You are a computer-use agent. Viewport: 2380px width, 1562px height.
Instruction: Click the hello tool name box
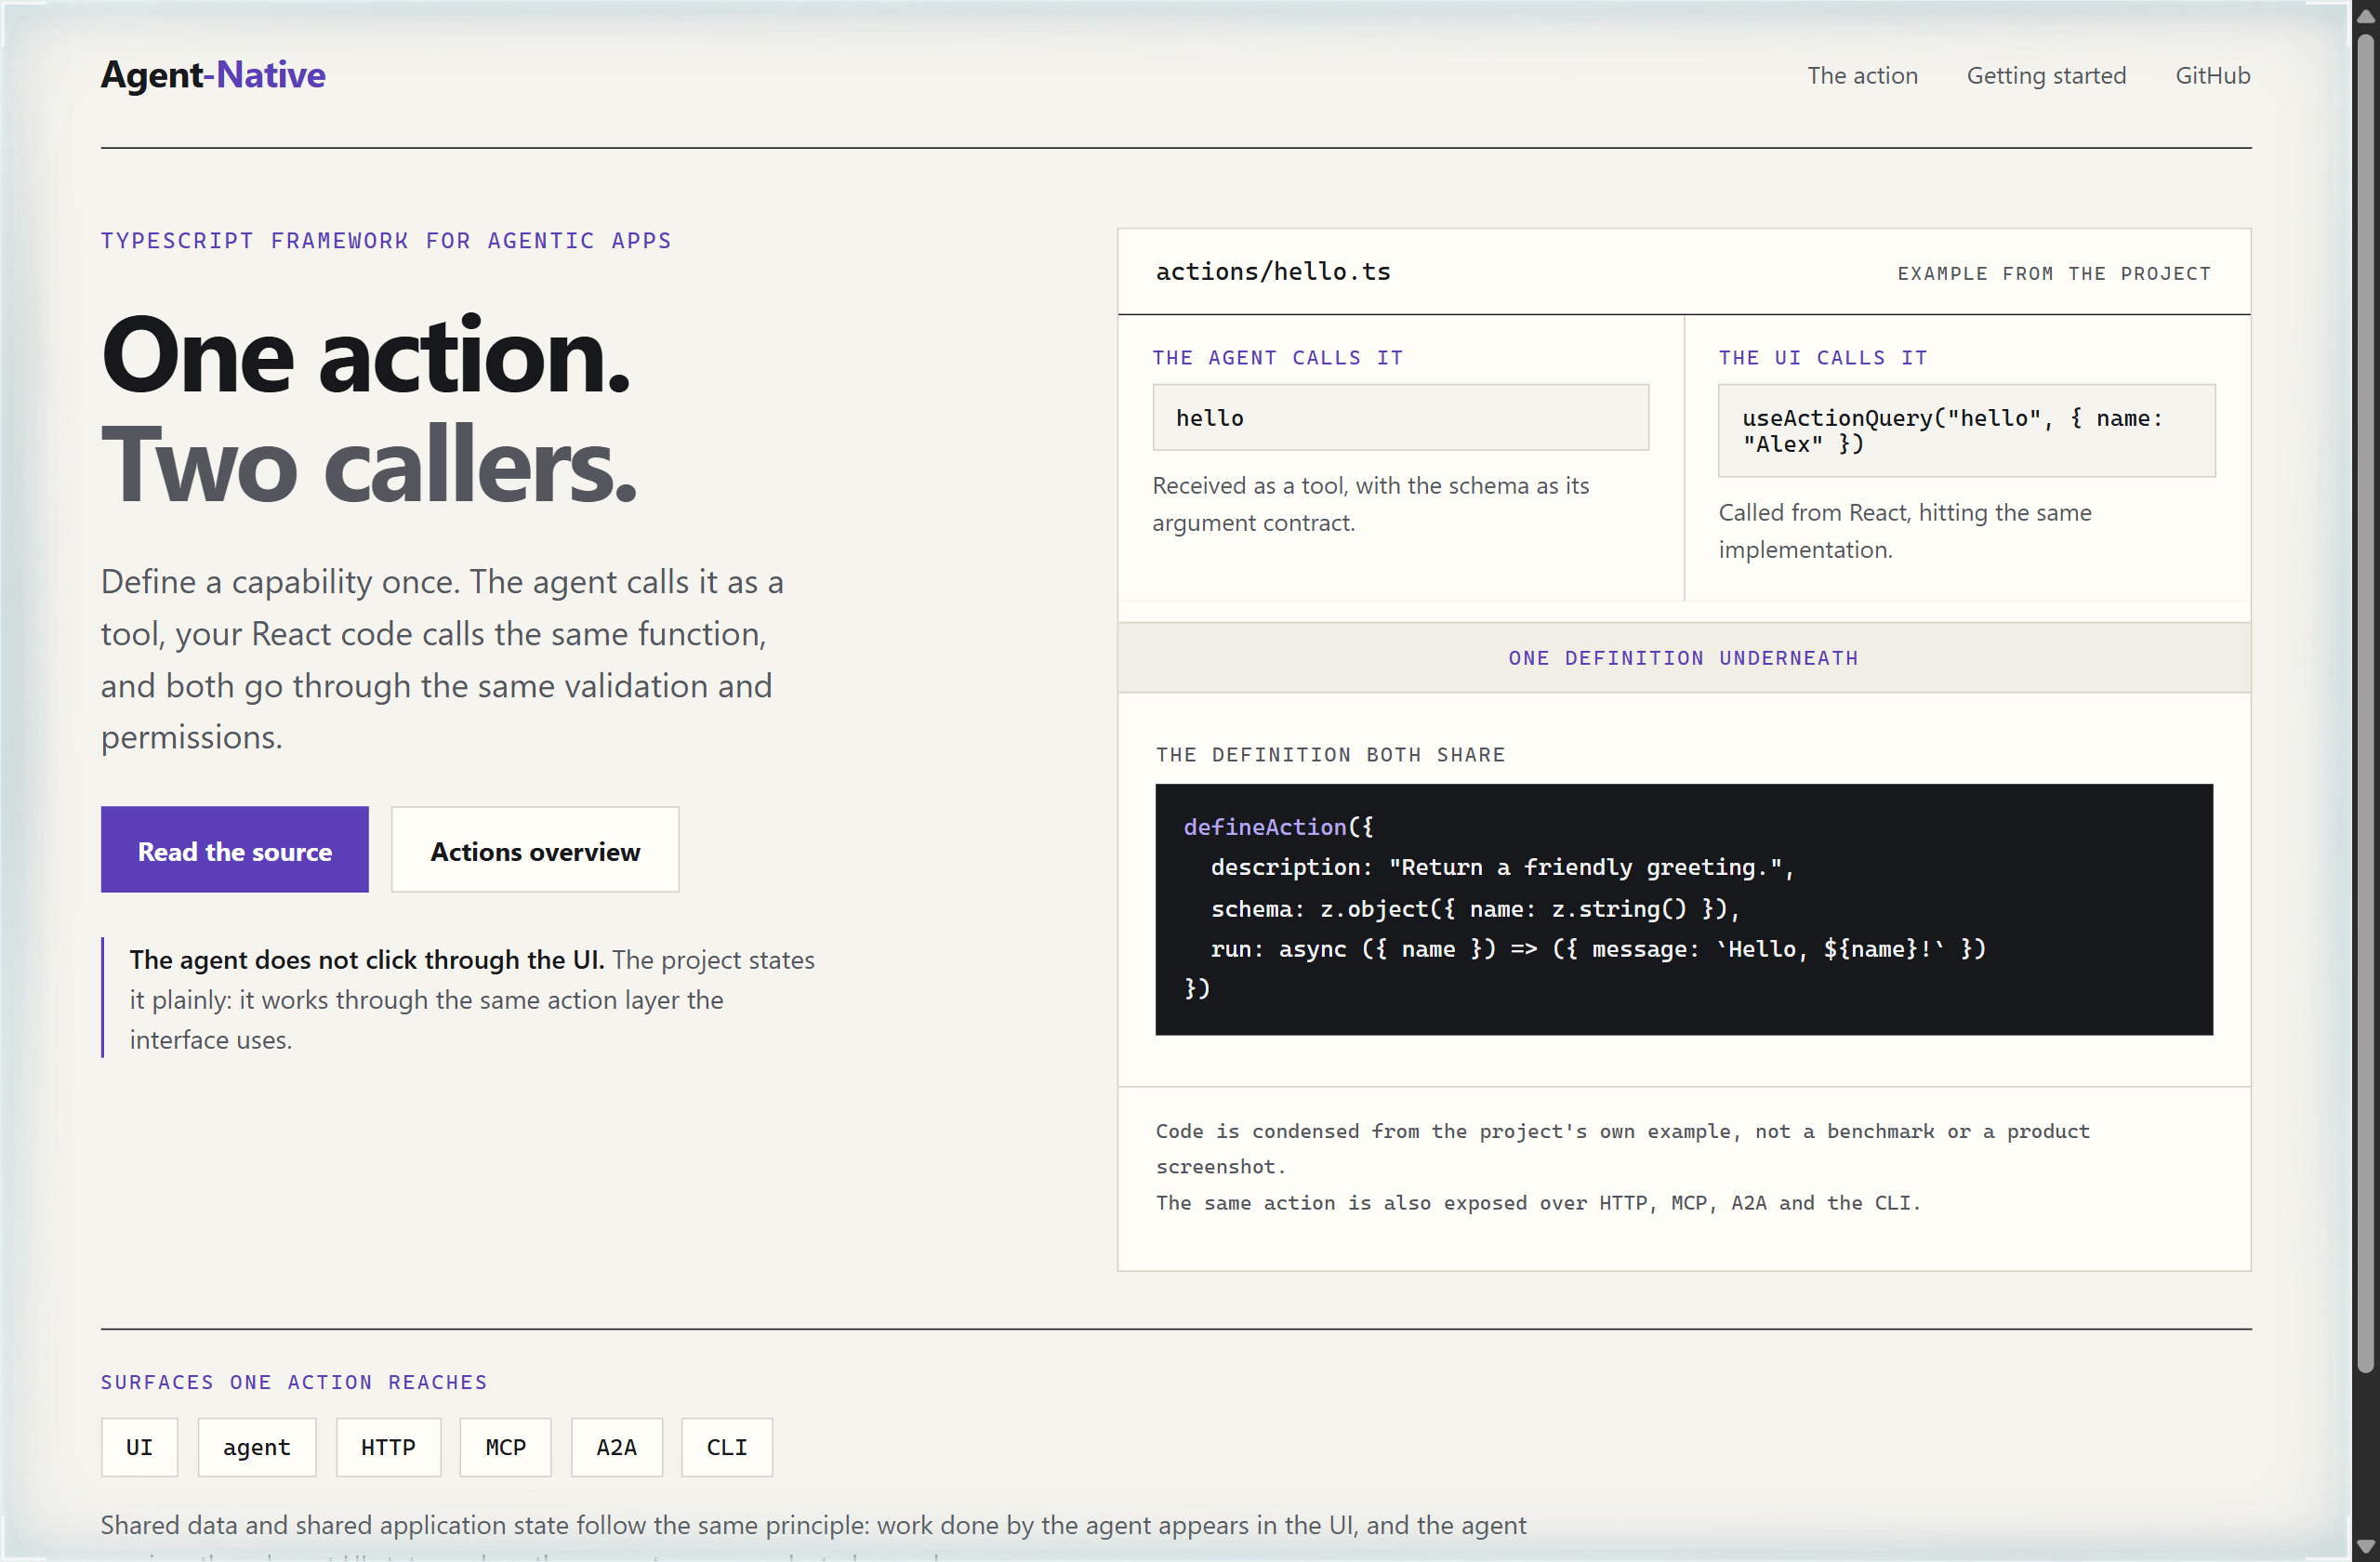1400,418
